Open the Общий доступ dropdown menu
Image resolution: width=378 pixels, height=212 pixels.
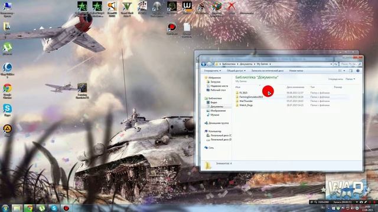[x=236, y=71]
